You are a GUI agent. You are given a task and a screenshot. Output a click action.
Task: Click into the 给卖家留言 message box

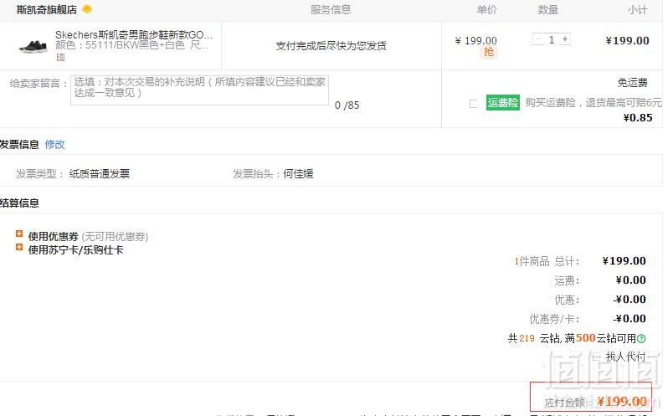point(199,90)
